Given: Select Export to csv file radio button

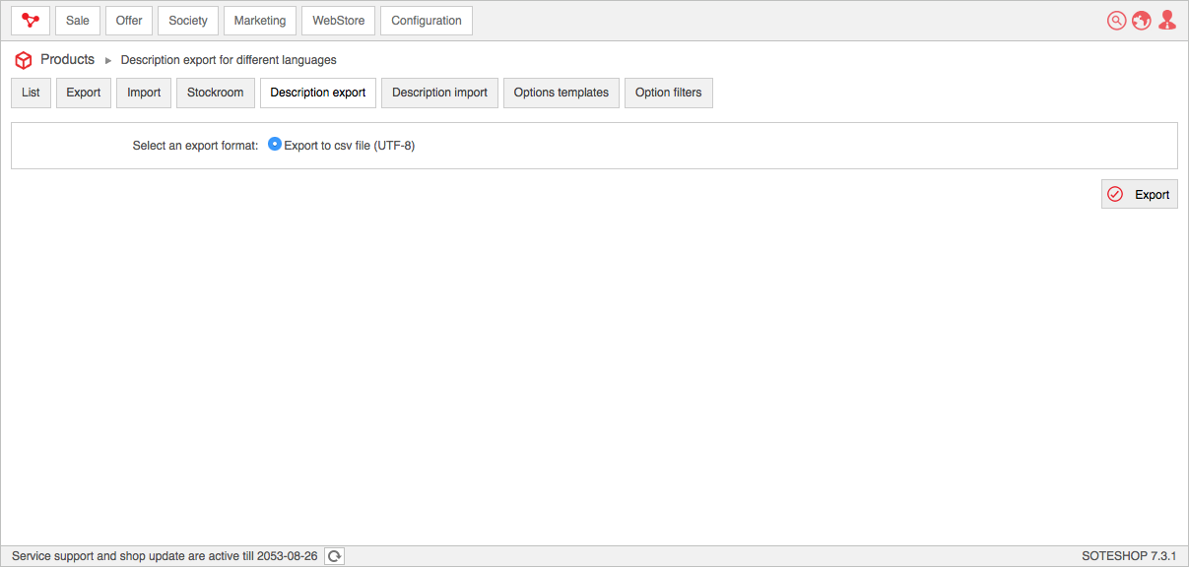Looking at the screenshot, I should 275,144.
